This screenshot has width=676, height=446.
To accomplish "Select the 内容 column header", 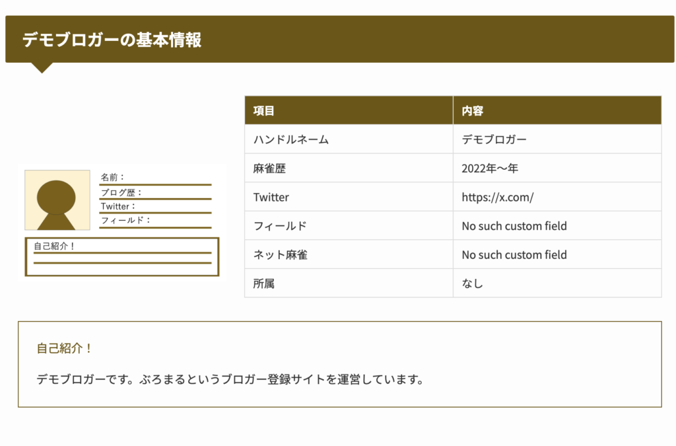I will tap(473, 111).
